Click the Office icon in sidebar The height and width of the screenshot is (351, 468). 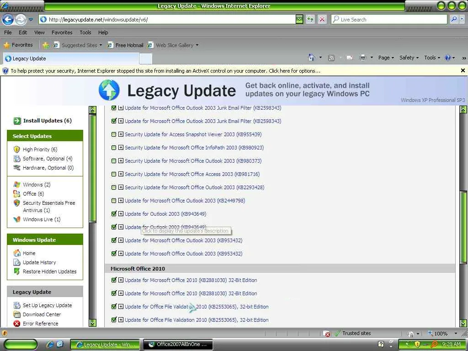(17, 194)
